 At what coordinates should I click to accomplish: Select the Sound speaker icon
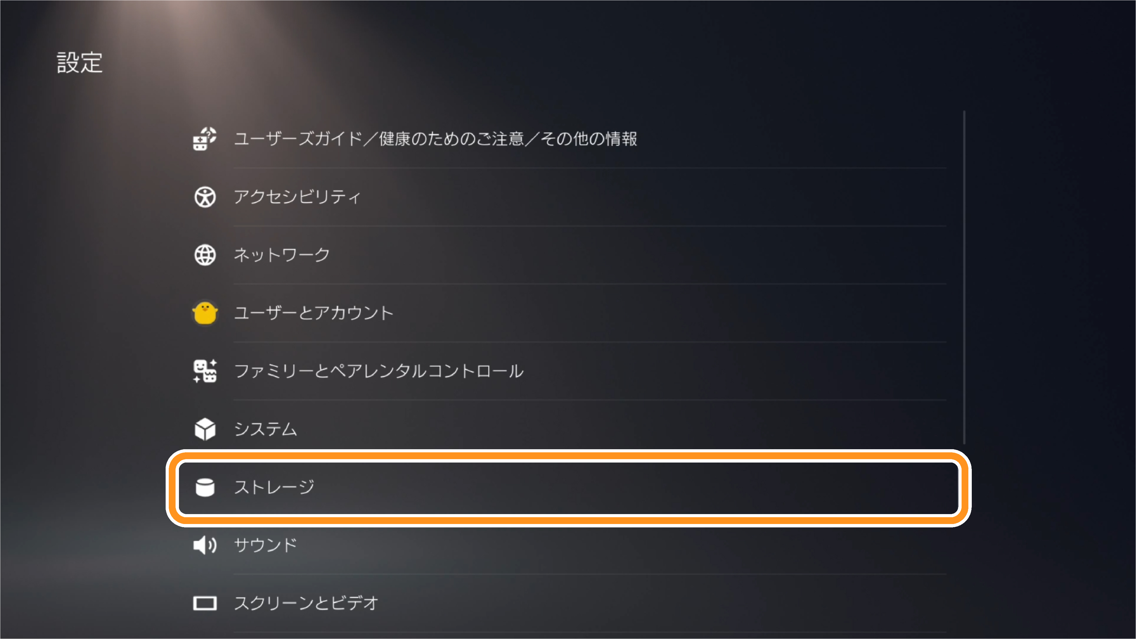pos(205,546)
